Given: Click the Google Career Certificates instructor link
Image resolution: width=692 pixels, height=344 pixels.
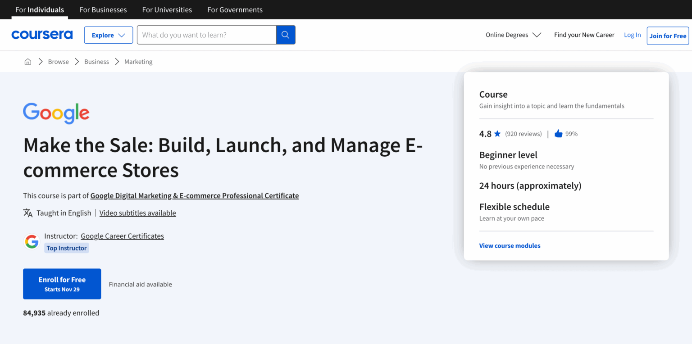Looking at the screenshot, I should coord(122,236).
